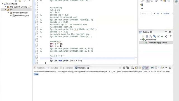Toggle show console when standard error changes
Image resolution: width=179 pixels, height=101 pixels.
[x=147, y=68]
